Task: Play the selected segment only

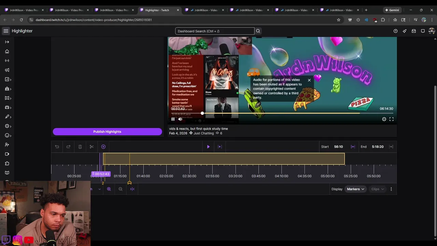Action: tap(220, 147)
